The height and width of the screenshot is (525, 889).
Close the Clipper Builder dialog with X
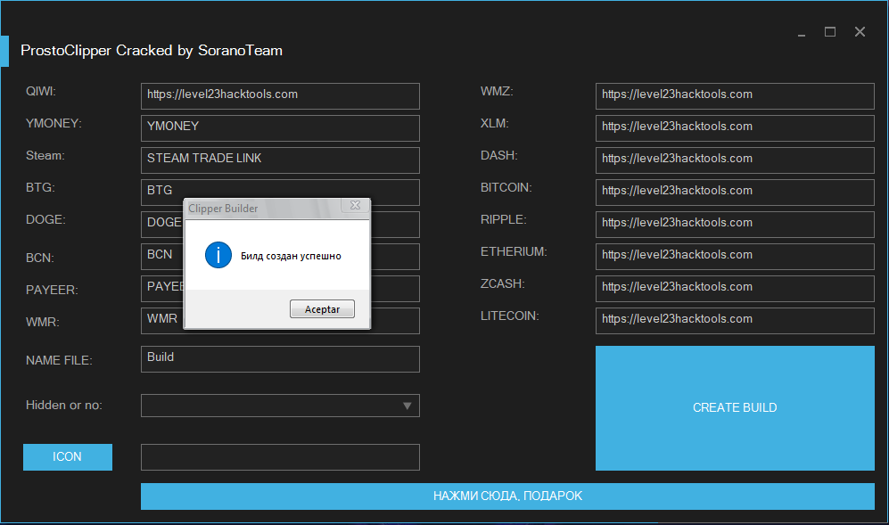point(356,205)
